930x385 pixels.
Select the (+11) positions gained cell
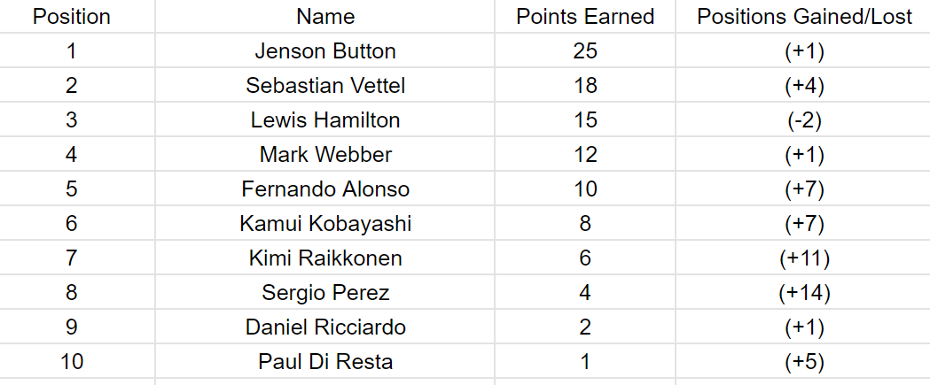point(803,258)
